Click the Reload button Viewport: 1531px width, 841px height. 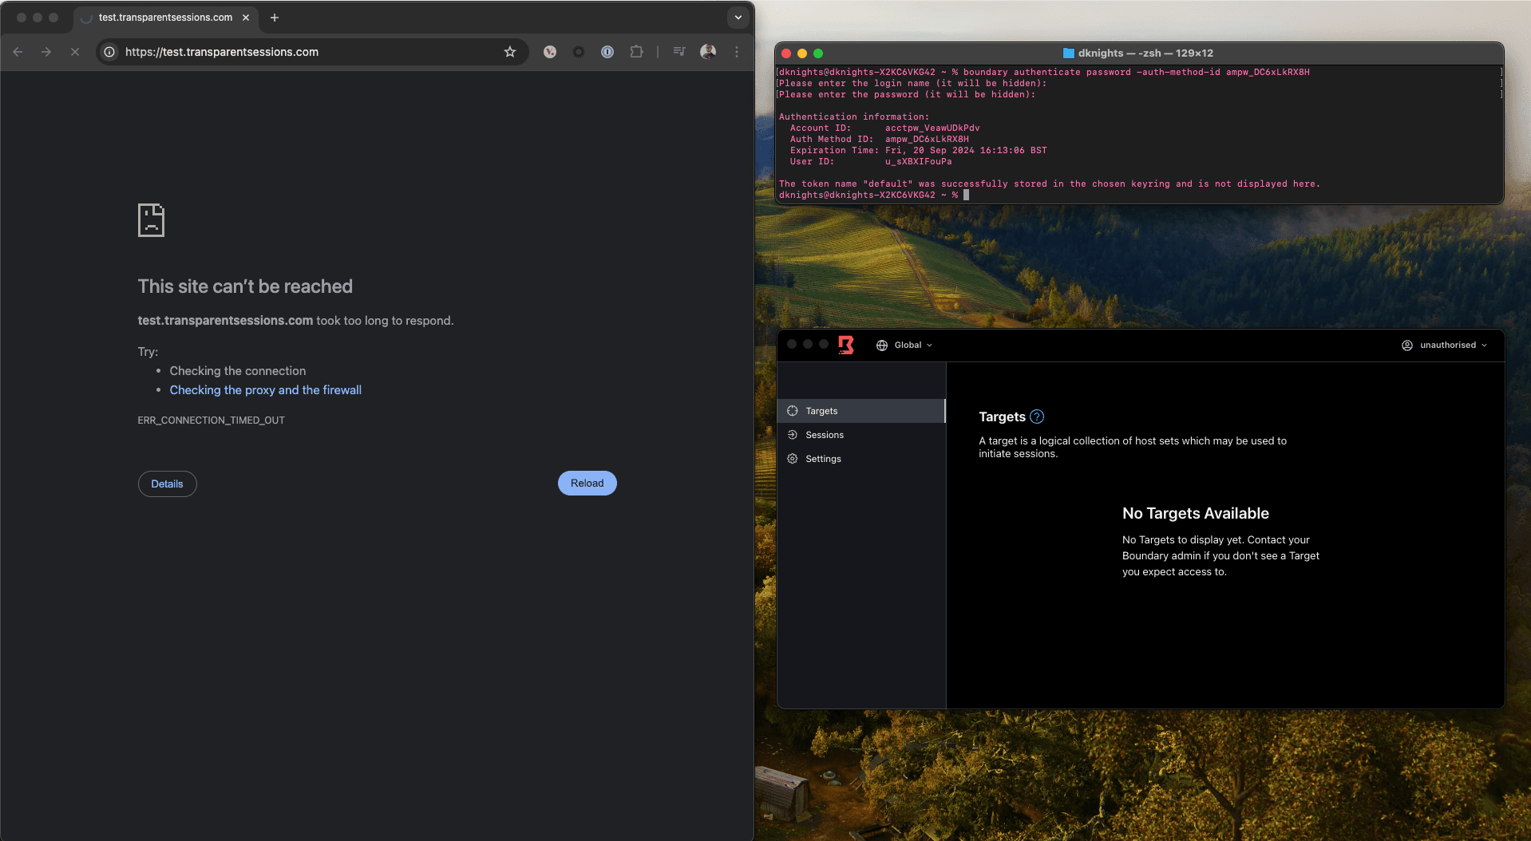pyautogui.click(x=587, y=484)
